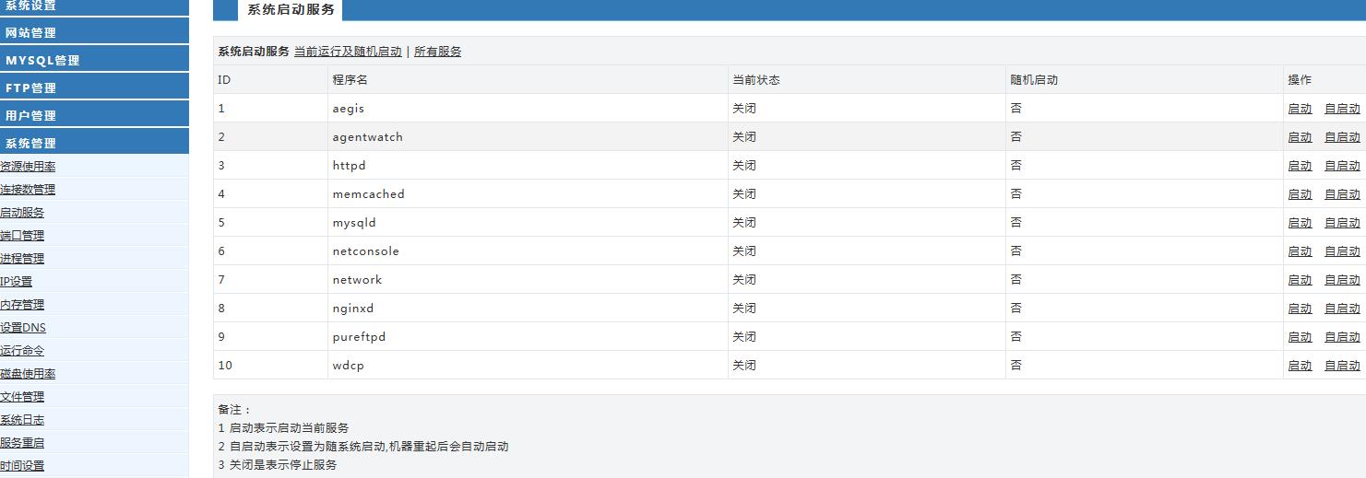The width and height of the screenshot is (1366, 478).
Task: Select the httpd program name cell
Action: (x=528, y=166)
